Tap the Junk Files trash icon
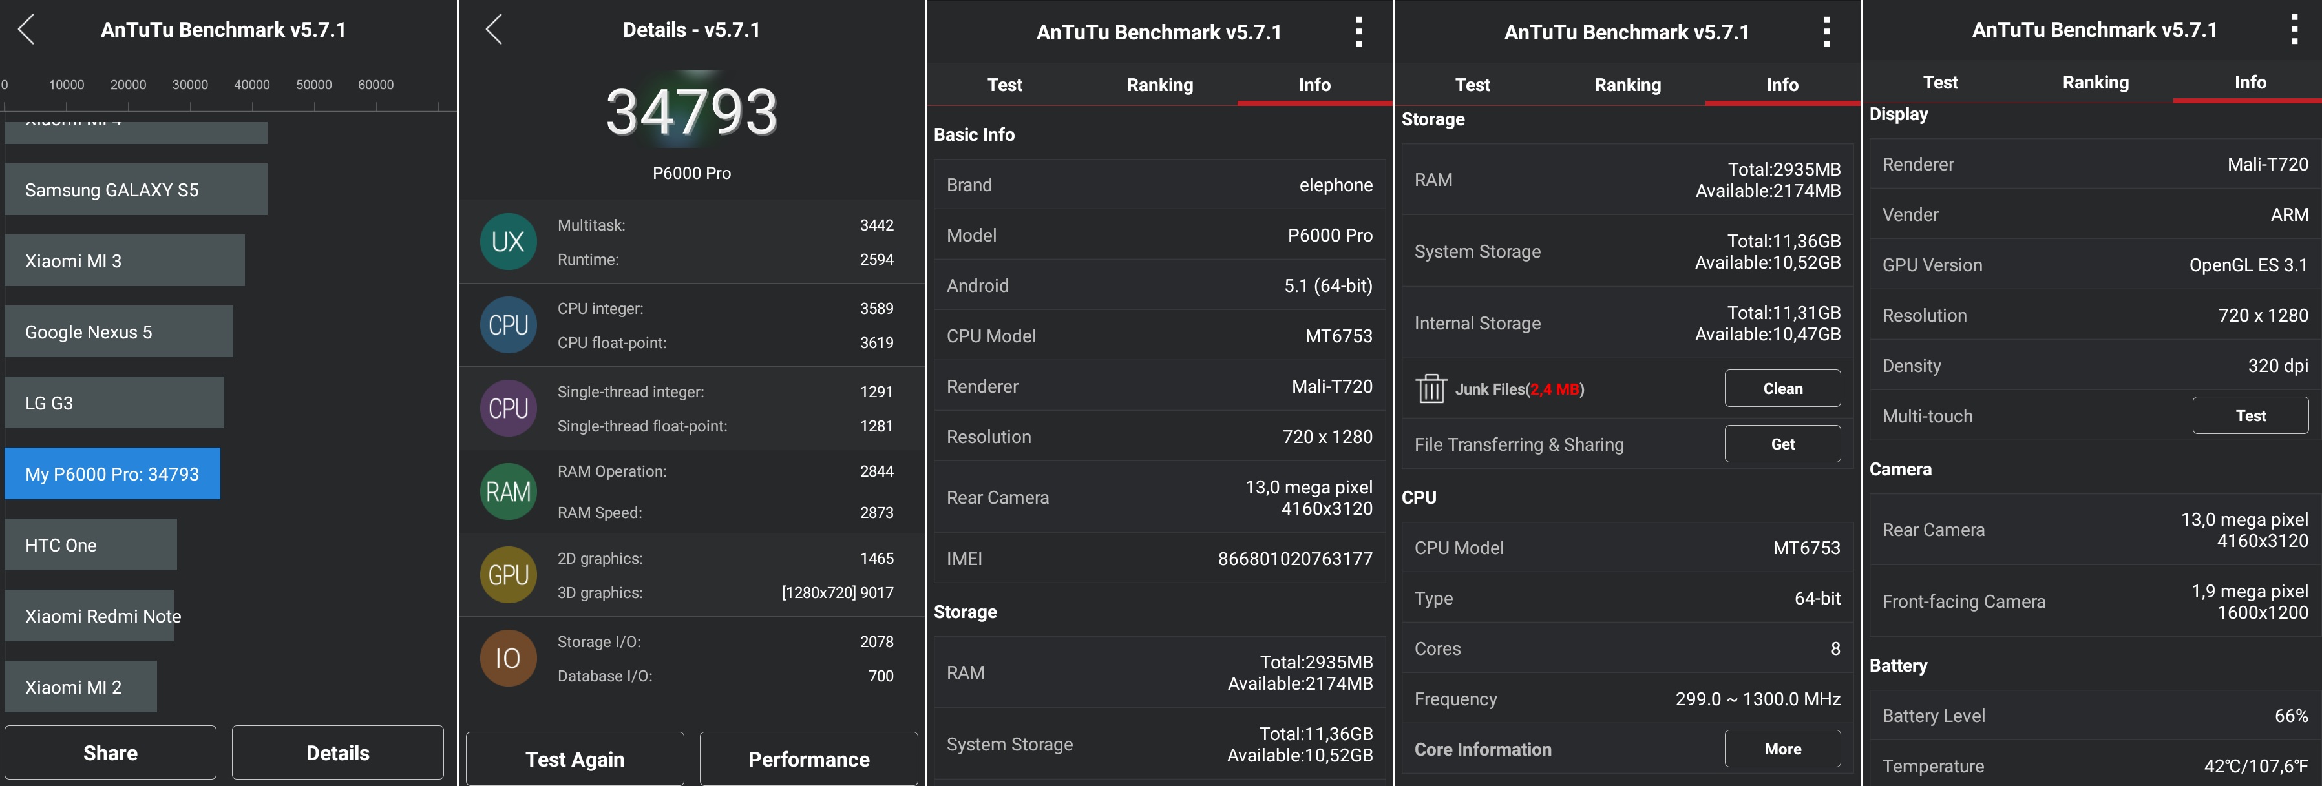This screenshot has height=786, width=2322. point(1431,389)
